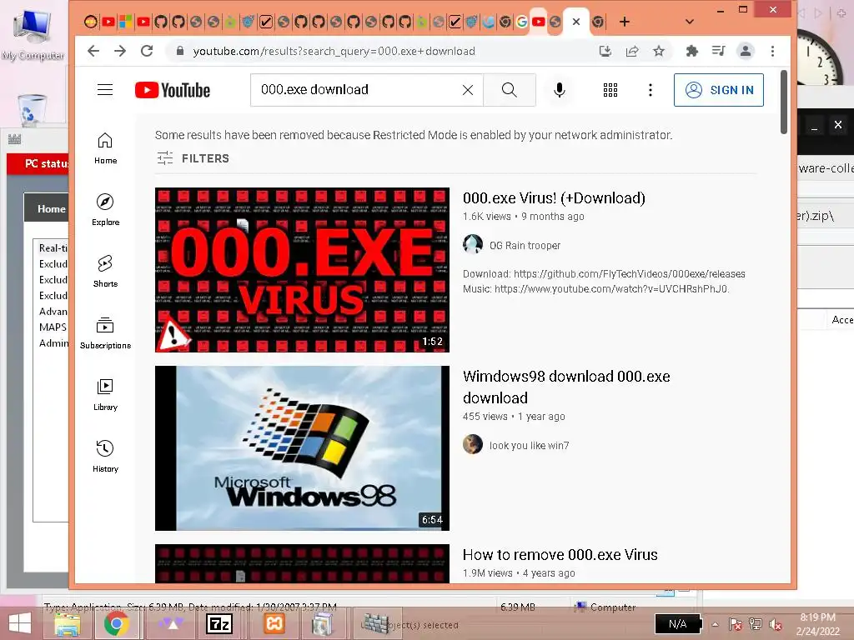Sign in to YouTube
854x640 pixels.
(718, 90)
